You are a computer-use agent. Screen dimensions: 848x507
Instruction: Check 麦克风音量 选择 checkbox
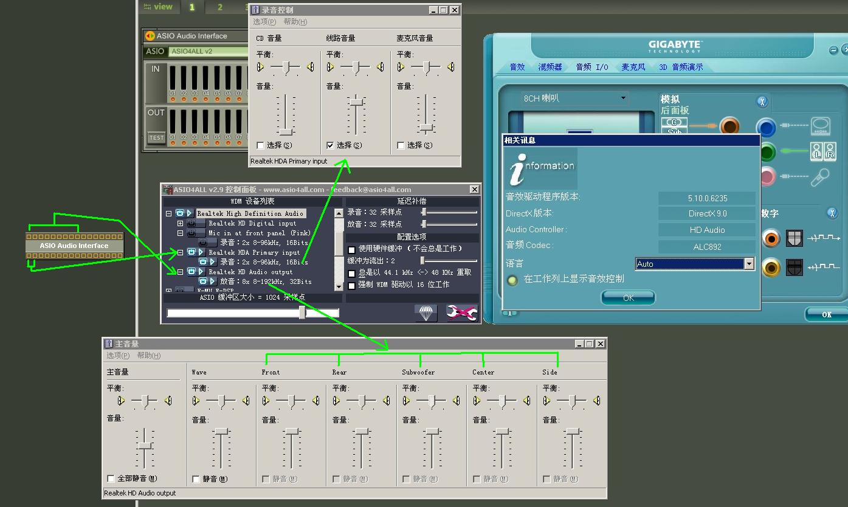[401, 145]
